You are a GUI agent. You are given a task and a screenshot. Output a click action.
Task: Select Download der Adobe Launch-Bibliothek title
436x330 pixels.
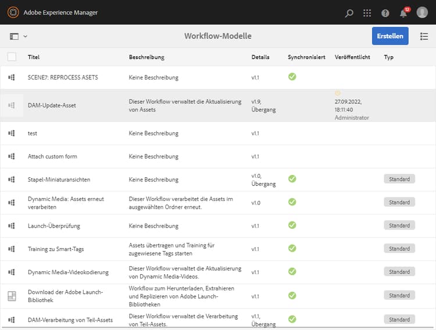point(65,296)
